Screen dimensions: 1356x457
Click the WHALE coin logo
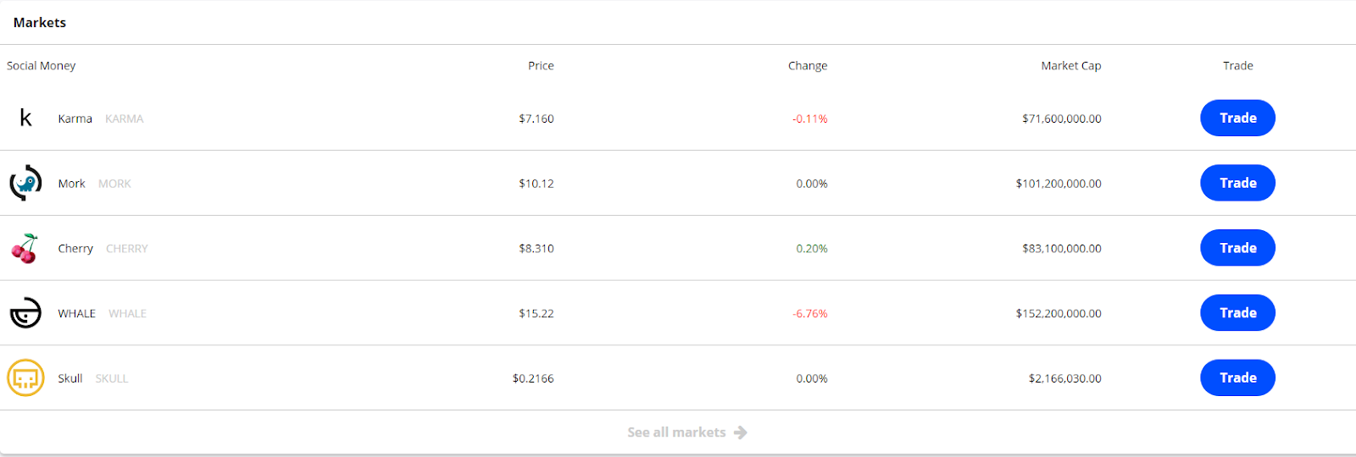pyautogui.click(x=25, y=313)
